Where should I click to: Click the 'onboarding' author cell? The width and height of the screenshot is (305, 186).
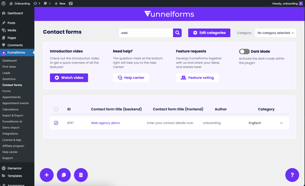coord(212,123)
